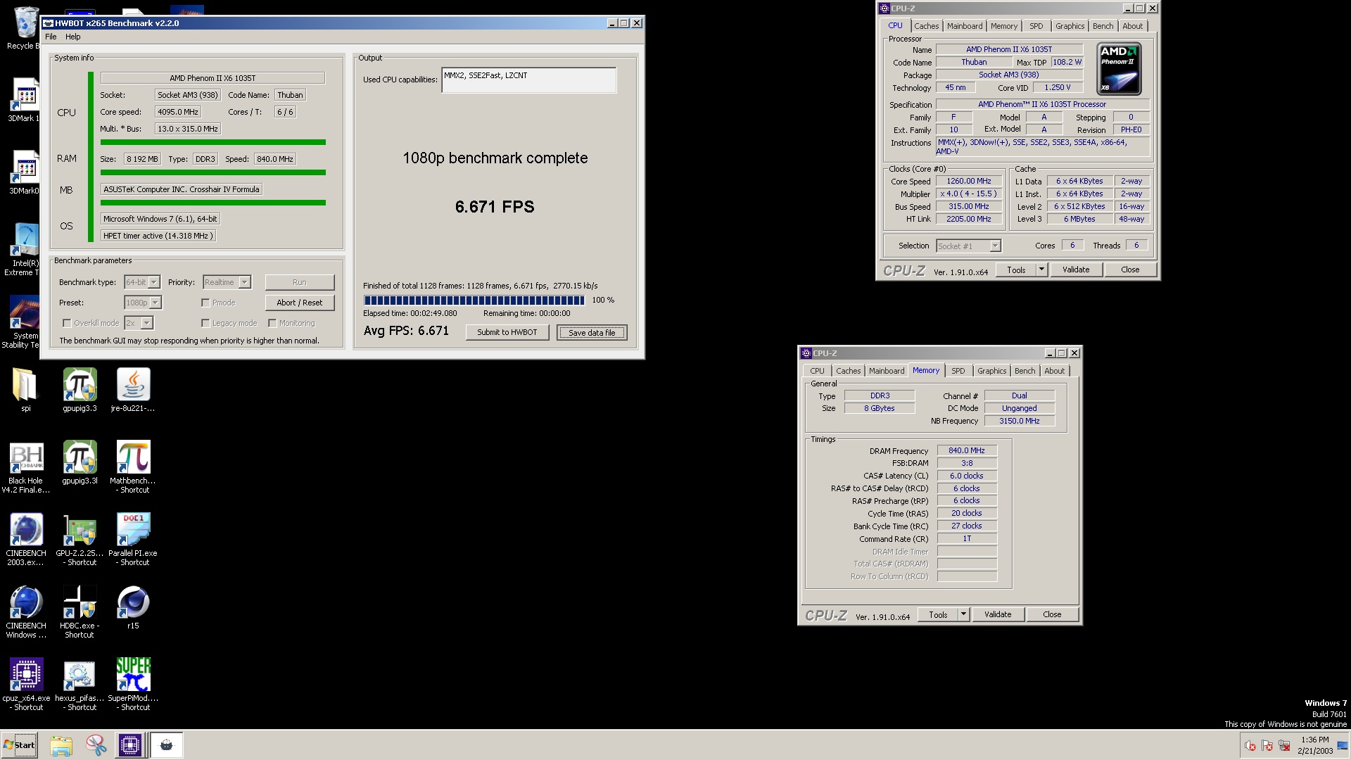Enable the Legacy mode checkbox

[x=205, y=323]
